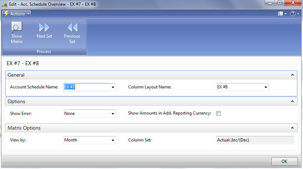This screenshot has width=303, height=169.
Task: Open the View by dropdown arrow
Action: point(113,140)
